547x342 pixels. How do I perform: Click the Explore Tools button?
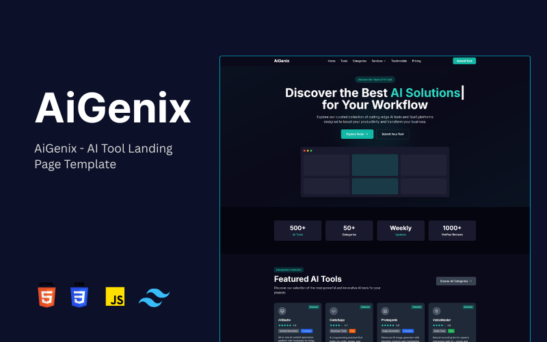click(357, 134)
